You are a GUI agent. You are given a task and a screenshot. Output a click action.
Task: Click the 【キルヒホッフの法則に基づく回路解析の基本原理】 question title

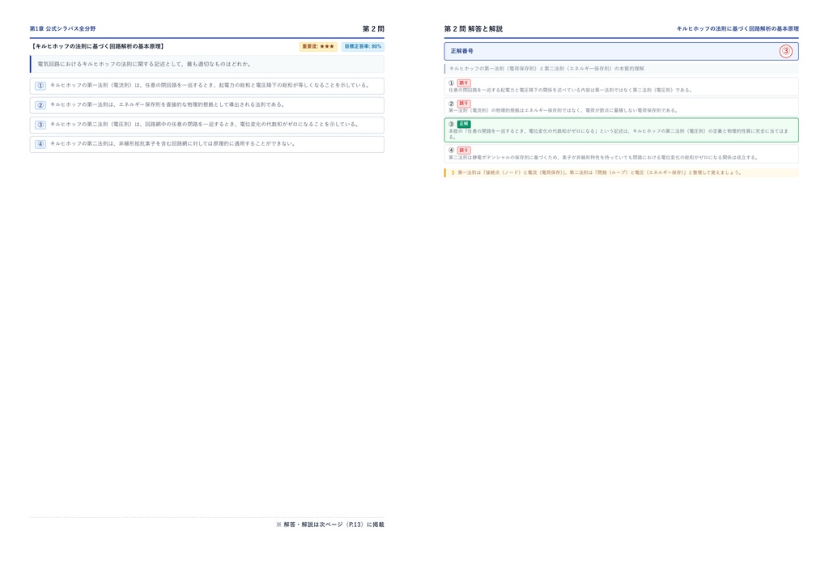pos(97,46)
